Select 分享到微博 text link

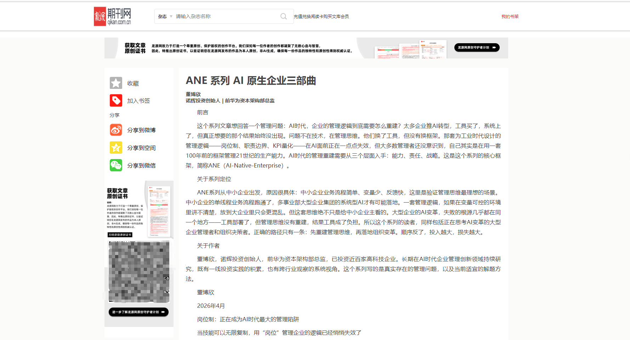point(141,130)
